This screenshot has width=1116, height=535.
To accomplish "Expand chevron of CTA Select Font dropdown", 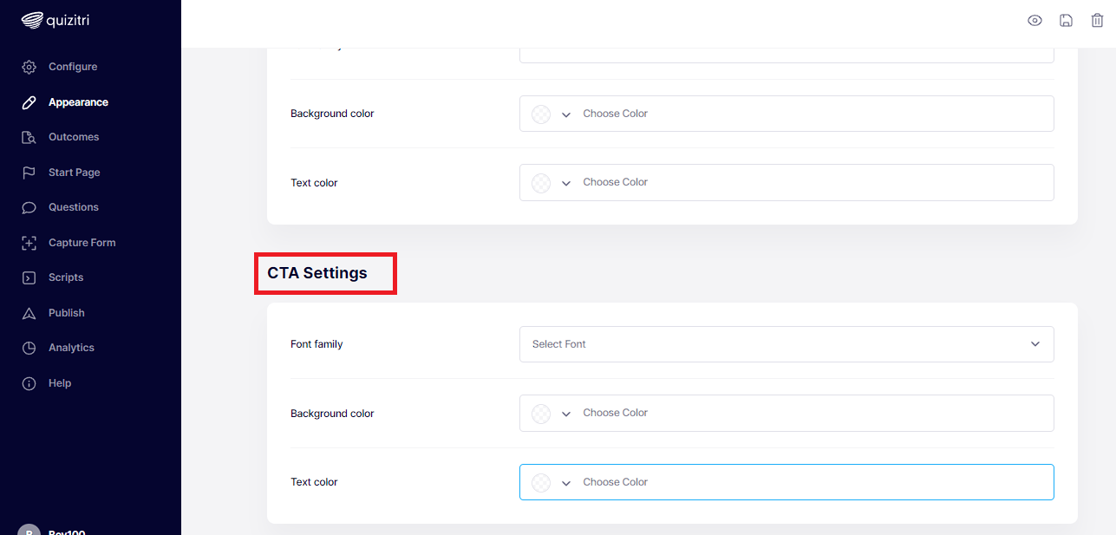I will coord(1035,344).
